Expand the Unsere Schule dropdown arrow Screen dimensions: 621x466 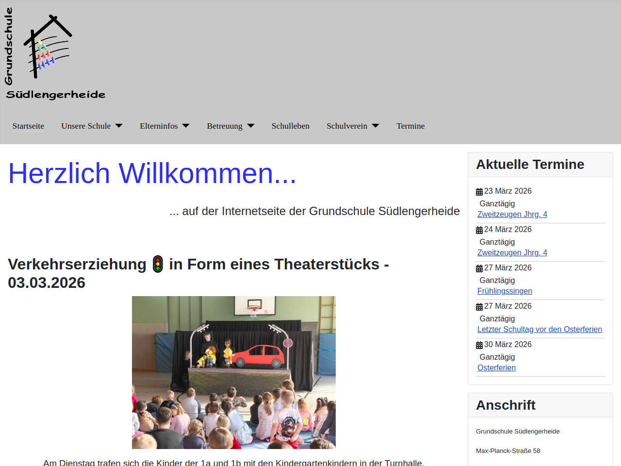click(119, 126)
